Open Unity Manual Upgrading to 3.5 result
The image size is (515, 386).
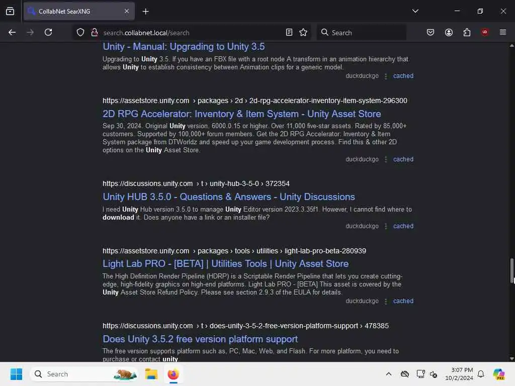click(184, 47)
